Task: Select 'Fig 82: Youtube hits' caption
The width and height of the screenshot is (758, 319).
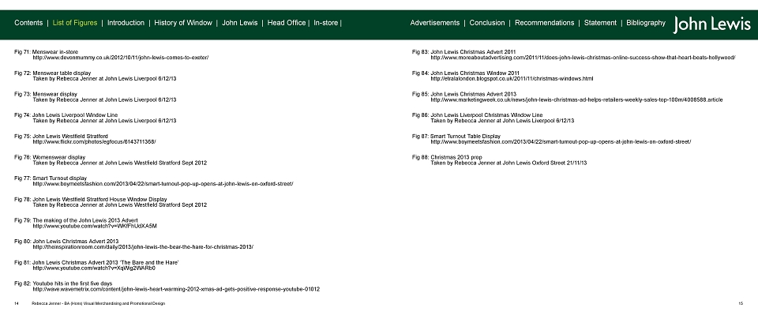Action: tap(63, 283)
